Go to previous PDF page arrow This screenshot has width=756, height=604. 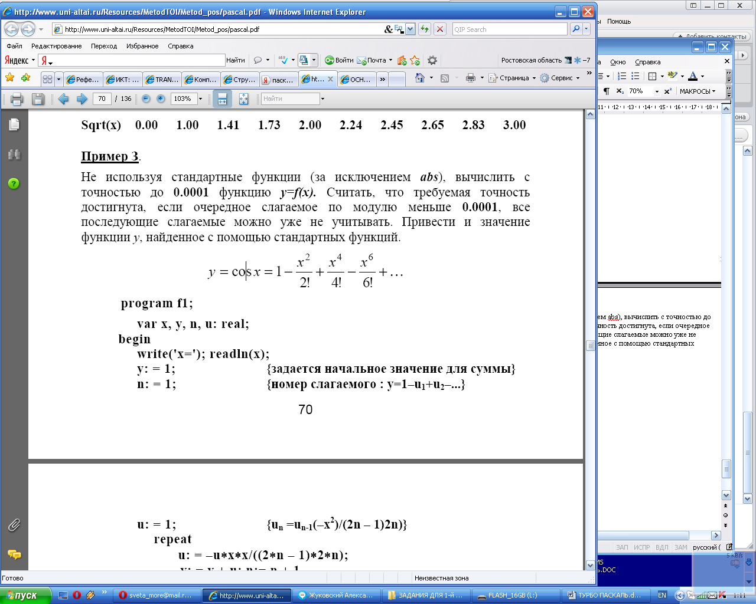point(63,99)
